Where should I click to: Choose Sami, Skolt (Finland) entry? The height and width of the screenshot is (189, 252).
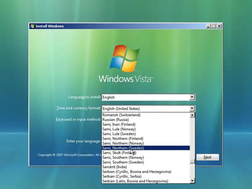coord(146,153)
